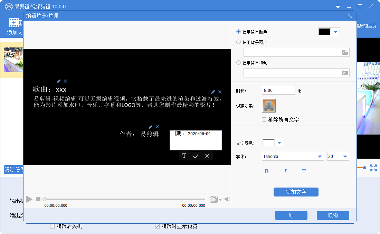Open the background color dropdown
Viewport: 380px width, 234px height.
[x=335, y=32]
